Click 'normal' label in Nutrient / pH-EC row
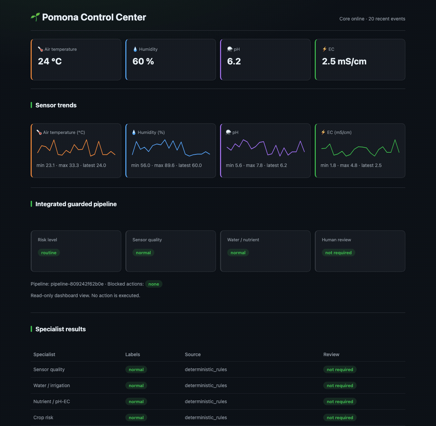 [136, 401]
